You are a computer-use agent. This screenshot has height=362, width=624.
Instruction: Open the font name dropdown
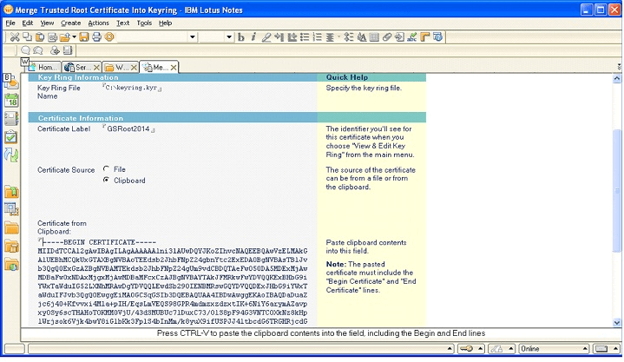click(x=193, y=37)
